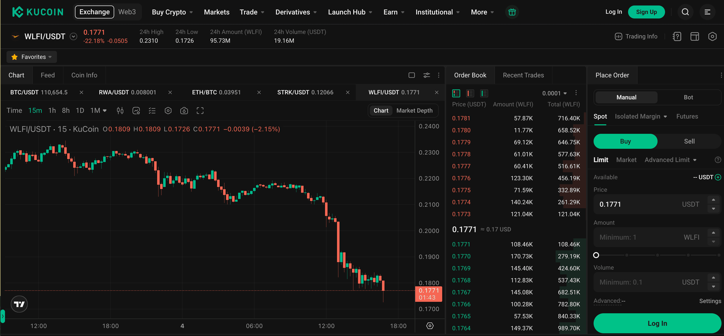Open the layout switcher icon
The width and height of the screenshot is (724, 336).
click(x=695, y=36)
